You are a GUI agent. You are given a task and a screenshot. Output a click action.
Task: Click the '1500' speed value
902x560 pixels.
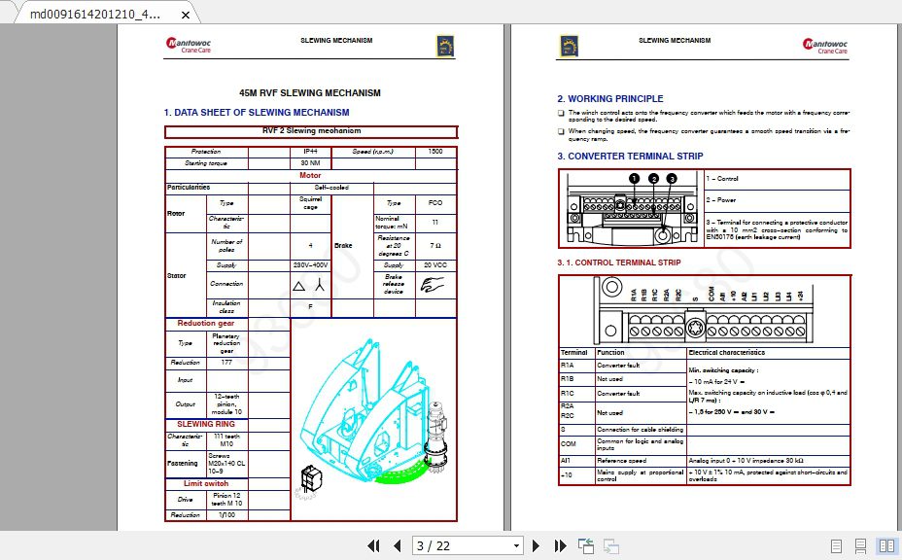point(435,152)
